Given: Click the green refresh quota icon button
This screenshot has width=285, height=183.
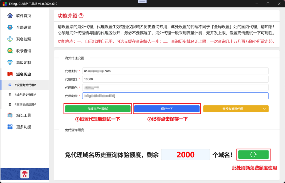Looking at the screenshot, I should pyautogui.click(x=253, y=155).
